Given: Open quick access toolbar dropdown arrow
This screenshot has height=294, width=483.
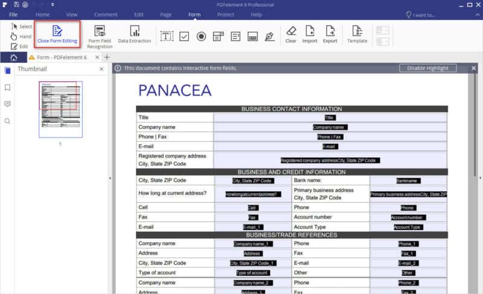Looking at the screenshot, I should [53, 5].
